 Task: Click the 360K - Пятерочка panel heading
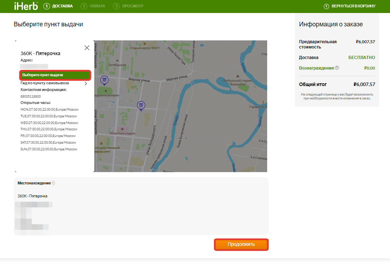(40, 53)
